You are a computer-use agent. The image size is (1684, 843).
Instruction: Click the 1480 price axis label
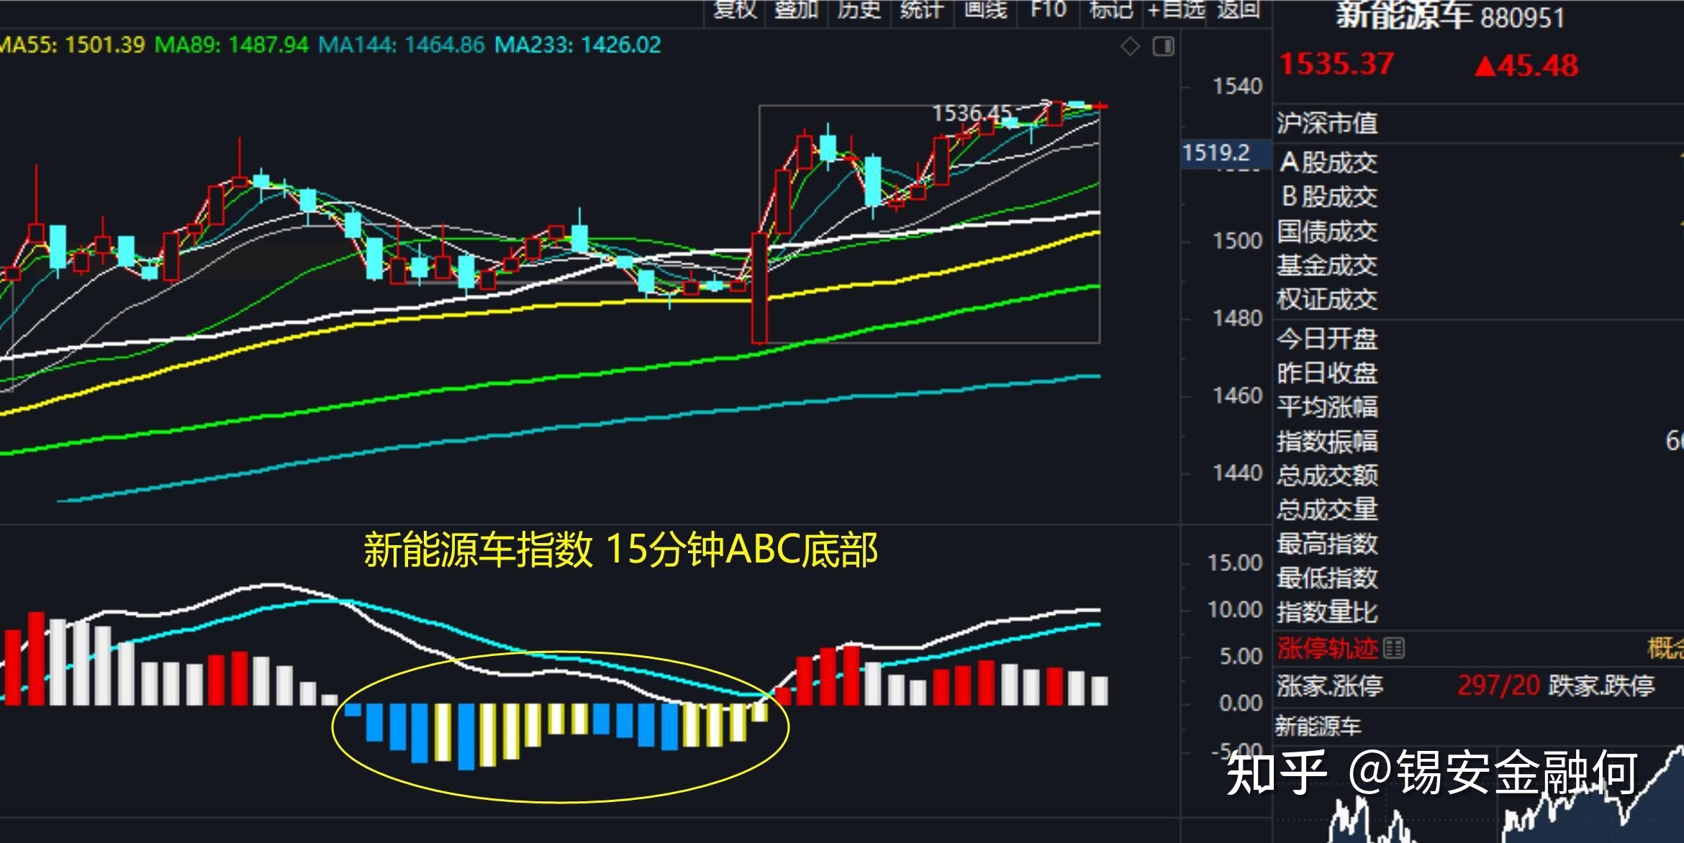[1237, 318]
